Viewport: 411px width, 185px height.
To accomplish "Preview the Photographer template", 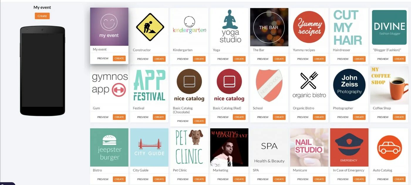I will tap(343, 117).
